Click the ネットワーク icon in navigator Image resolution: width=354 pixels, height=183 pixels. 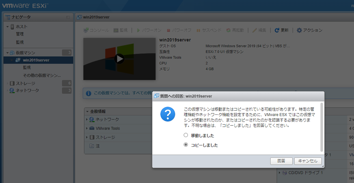[12, 90]
